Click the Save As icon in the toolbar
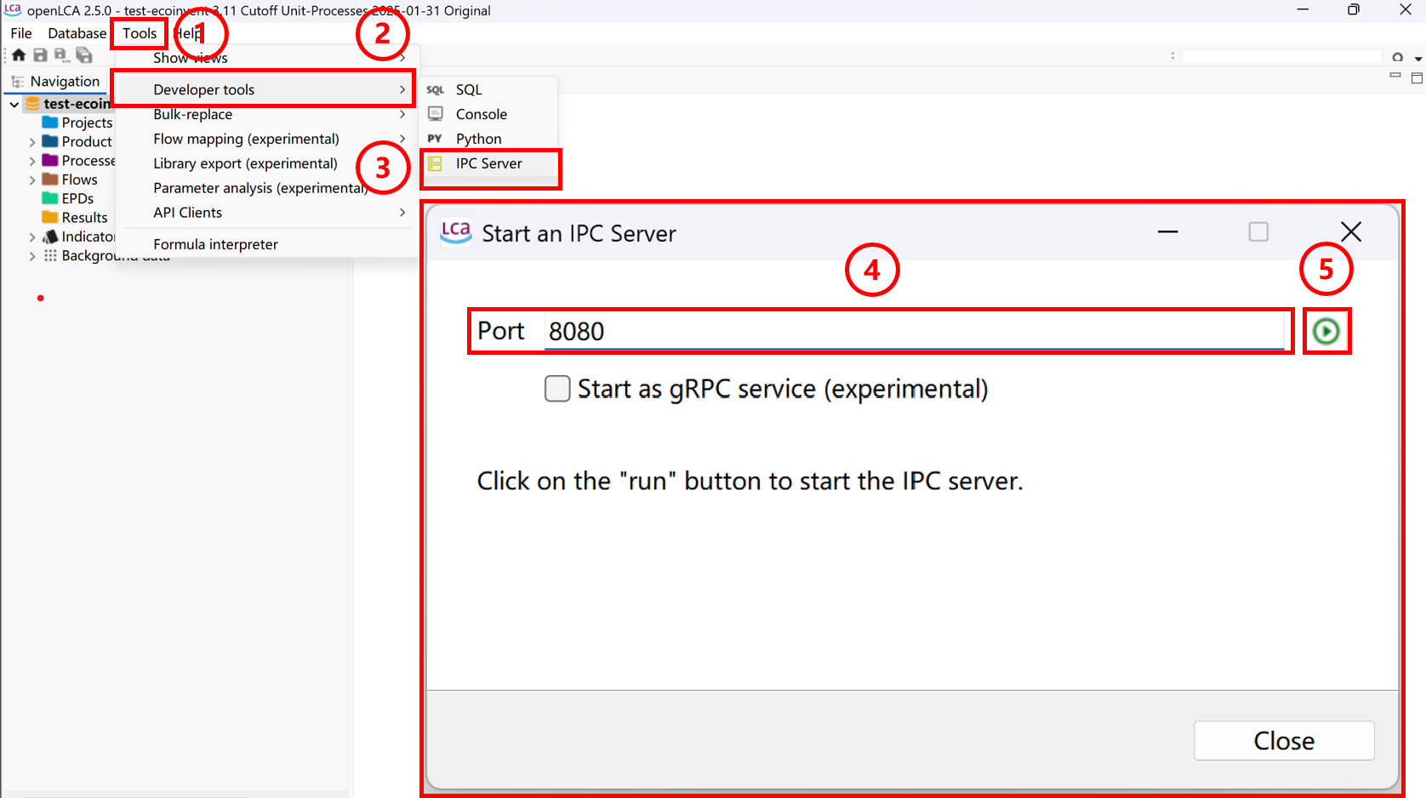Image resolution: width=1426 pixels, height=798 pixels. 60,54
